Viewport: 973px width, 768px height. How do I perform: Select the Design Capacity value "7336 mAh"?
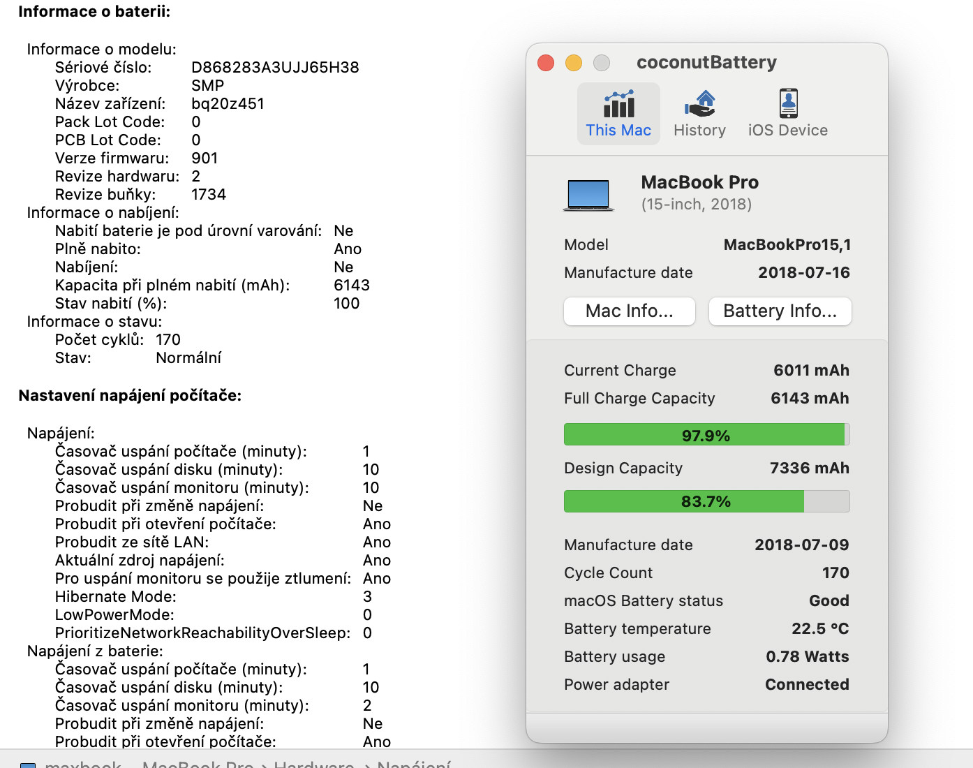tap(810, 468)
